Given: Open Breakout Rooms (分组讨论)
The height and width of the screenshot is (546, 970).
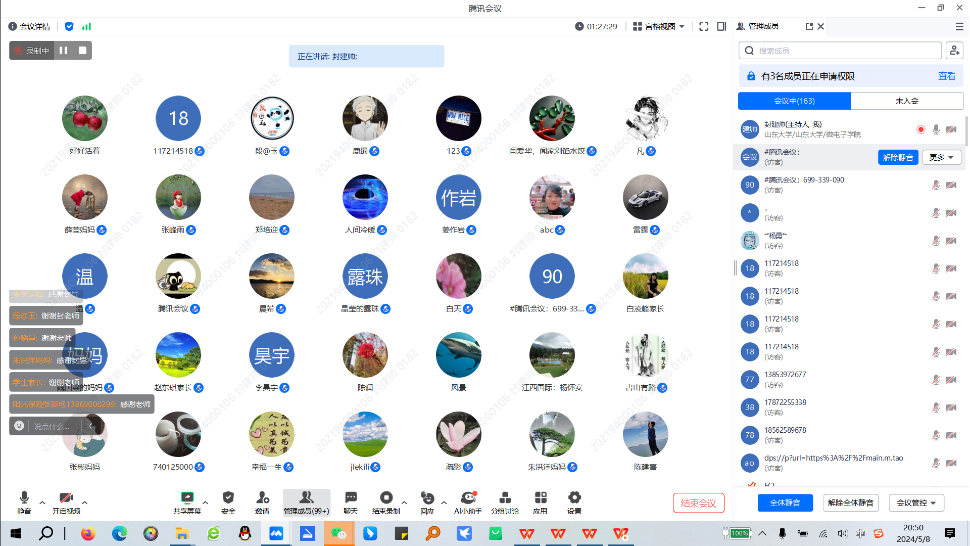Looking at the screenshot, I should click(505, 503).
